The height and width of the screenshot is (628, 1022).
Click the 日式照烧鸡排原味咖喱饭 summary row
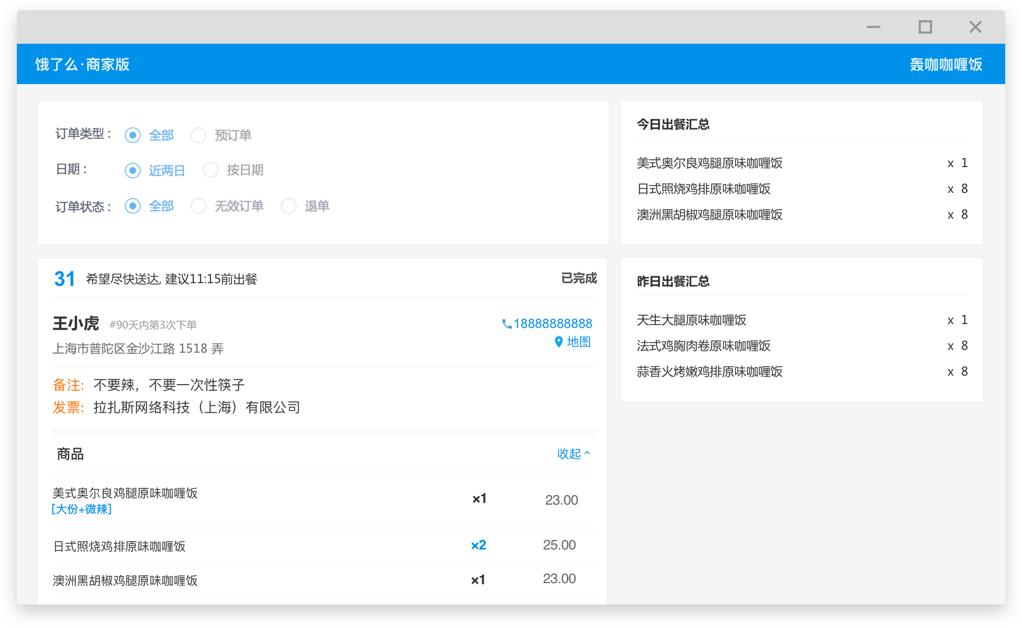[704, 189]
